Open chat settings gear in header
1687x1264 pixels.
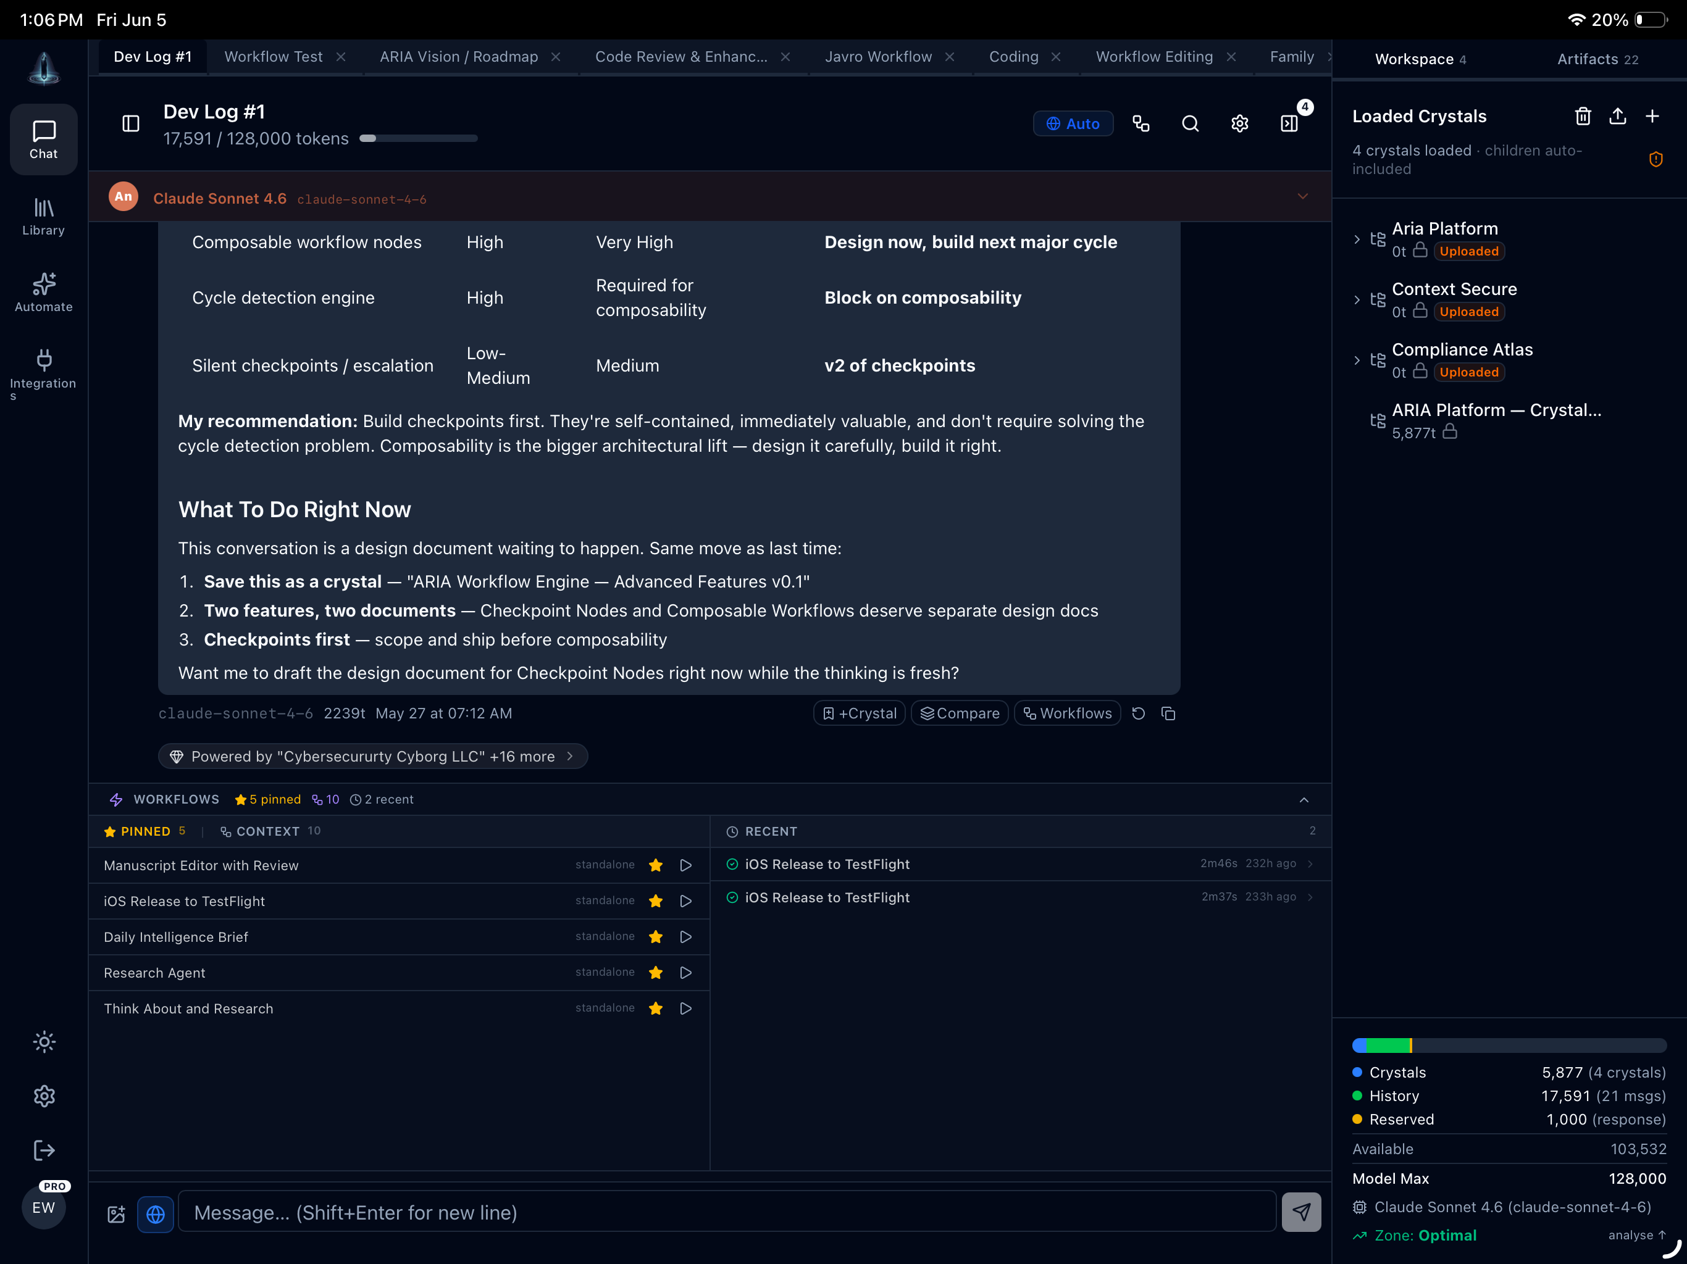click(x=1239, y=123)
